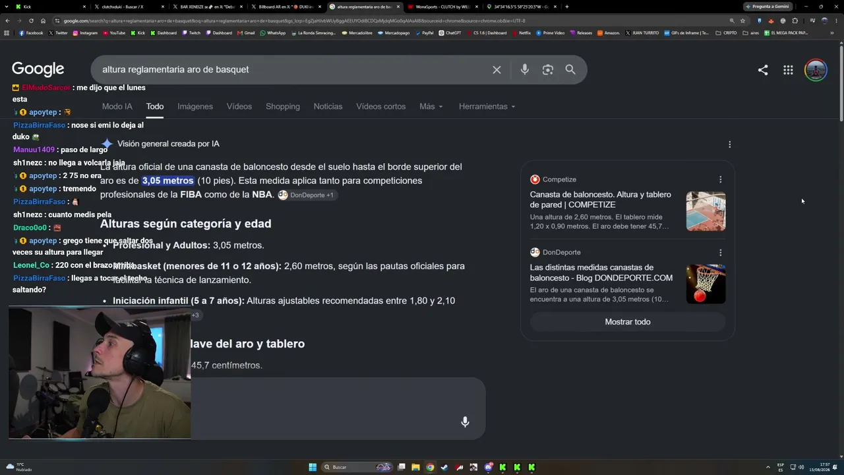Click the microphone in the bottom chat box
844x475 pixels.
pyautogui.click(x=465, y=422)
